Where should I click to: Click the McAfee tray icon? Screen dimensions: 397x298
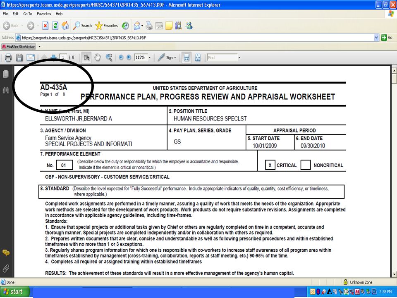coord(357,292)
